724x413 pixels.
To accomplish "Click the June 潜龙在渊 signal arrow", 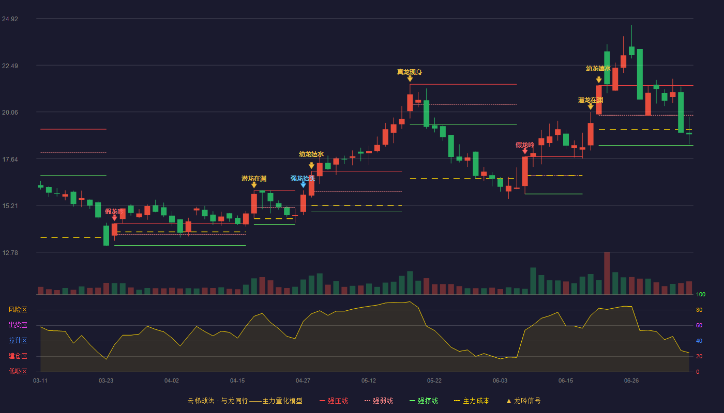I will click(591, 106).
